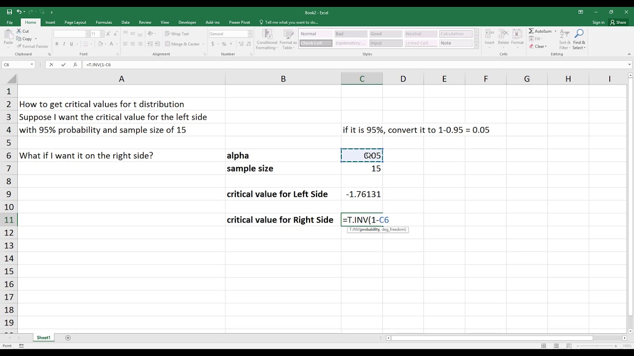Switch to the Insert tab

(50, 22)
